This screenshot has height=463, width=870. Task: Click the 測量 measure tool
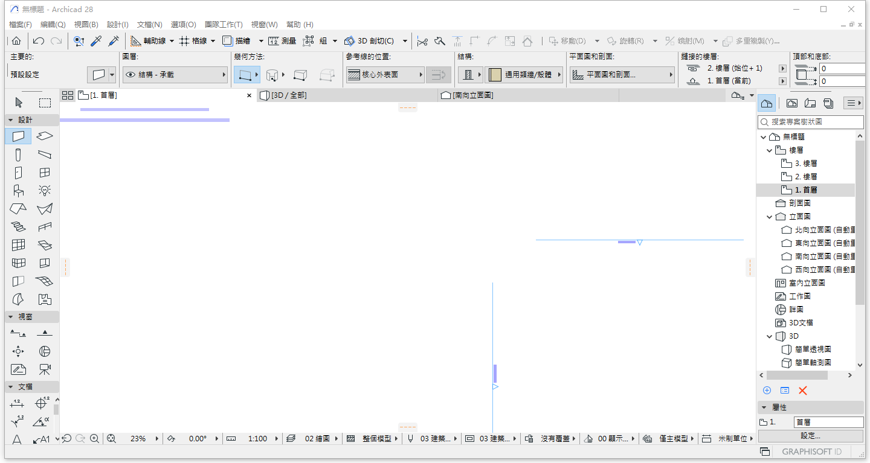point(282,41)
